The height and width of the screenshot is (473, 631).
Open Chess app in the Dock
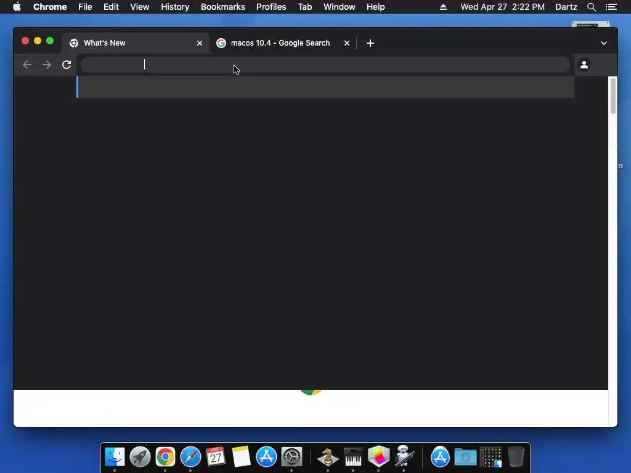coord(328,456)
